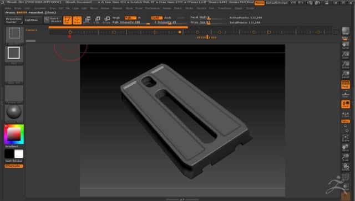This screenshot has width=355, height=201.
Task: Open the current brush thumbnail selector
Action: pos(14,35)
